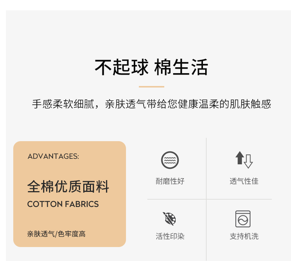Click the wear-resistance wave circle icon
The image size is (291, 261).
click(x=170, y=160)
